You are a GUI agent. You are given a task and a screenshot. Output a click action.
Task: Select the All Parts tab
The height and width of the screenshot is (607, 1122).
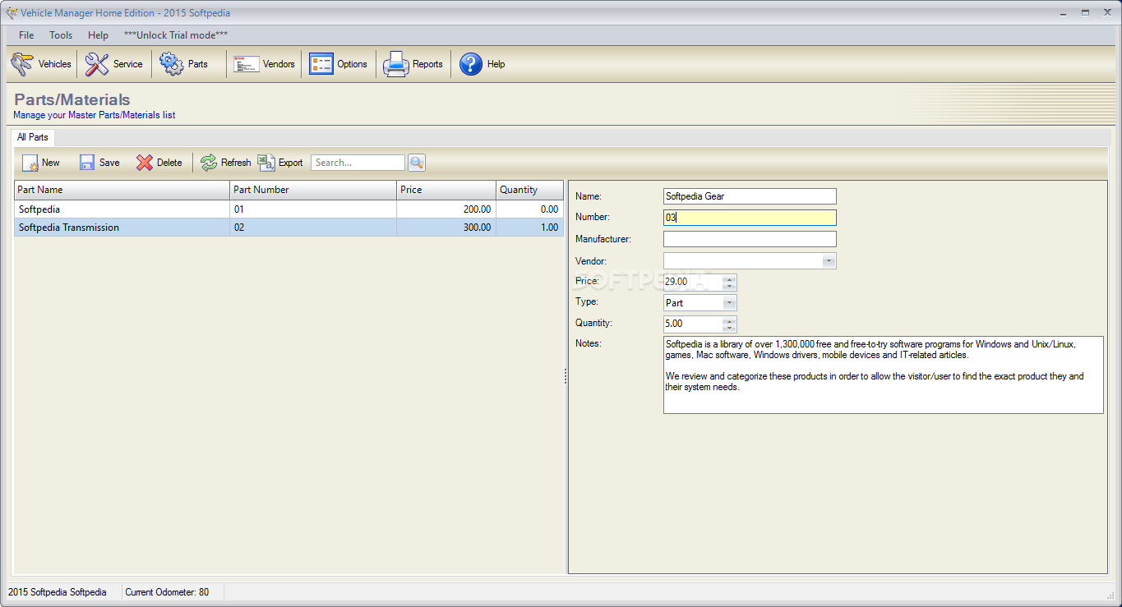(33, 137)
